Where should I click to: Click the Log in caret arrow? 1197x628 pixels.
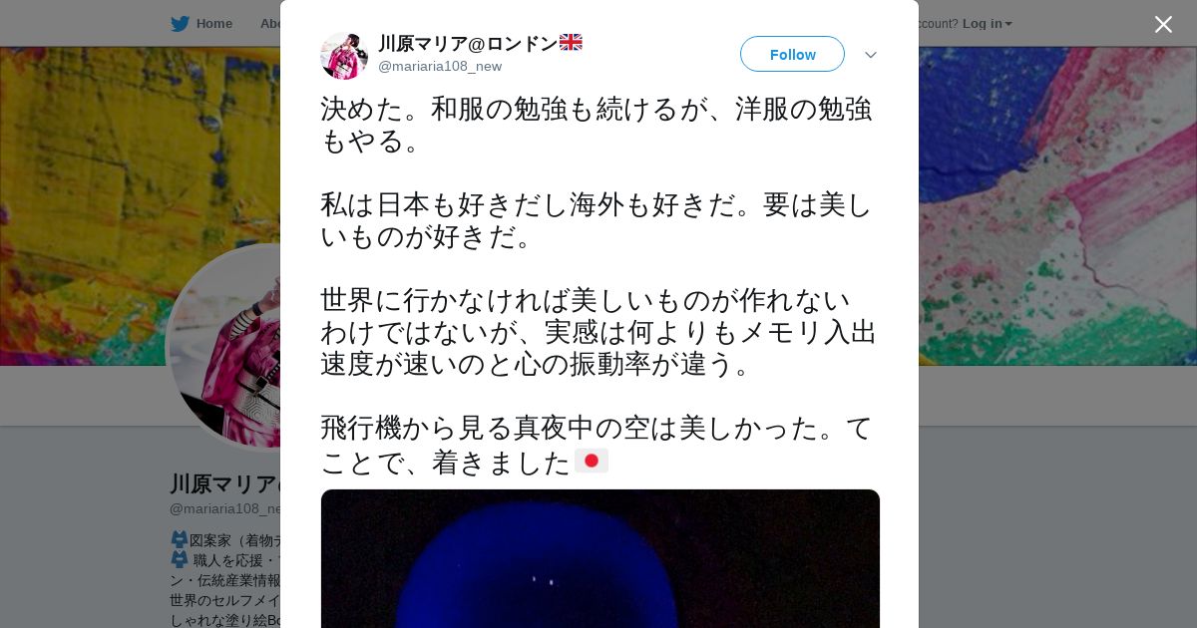tap(1008, 24)
